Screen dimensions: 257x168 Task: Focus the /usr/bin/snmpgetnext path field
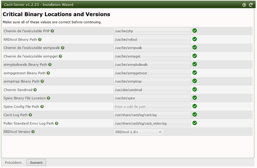click(152, 73)
